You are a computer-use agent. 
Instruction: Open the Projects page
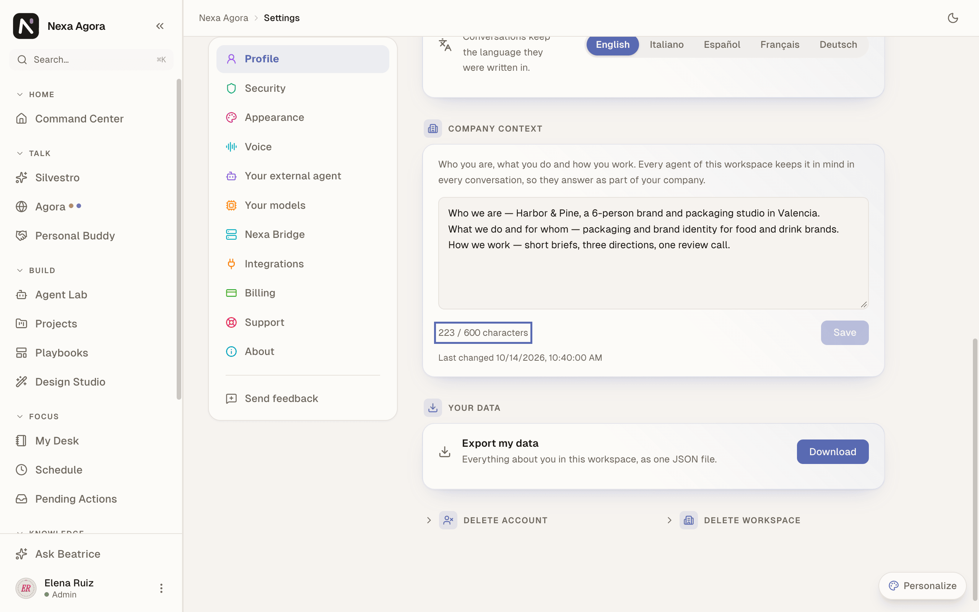(x=91, y=324)
